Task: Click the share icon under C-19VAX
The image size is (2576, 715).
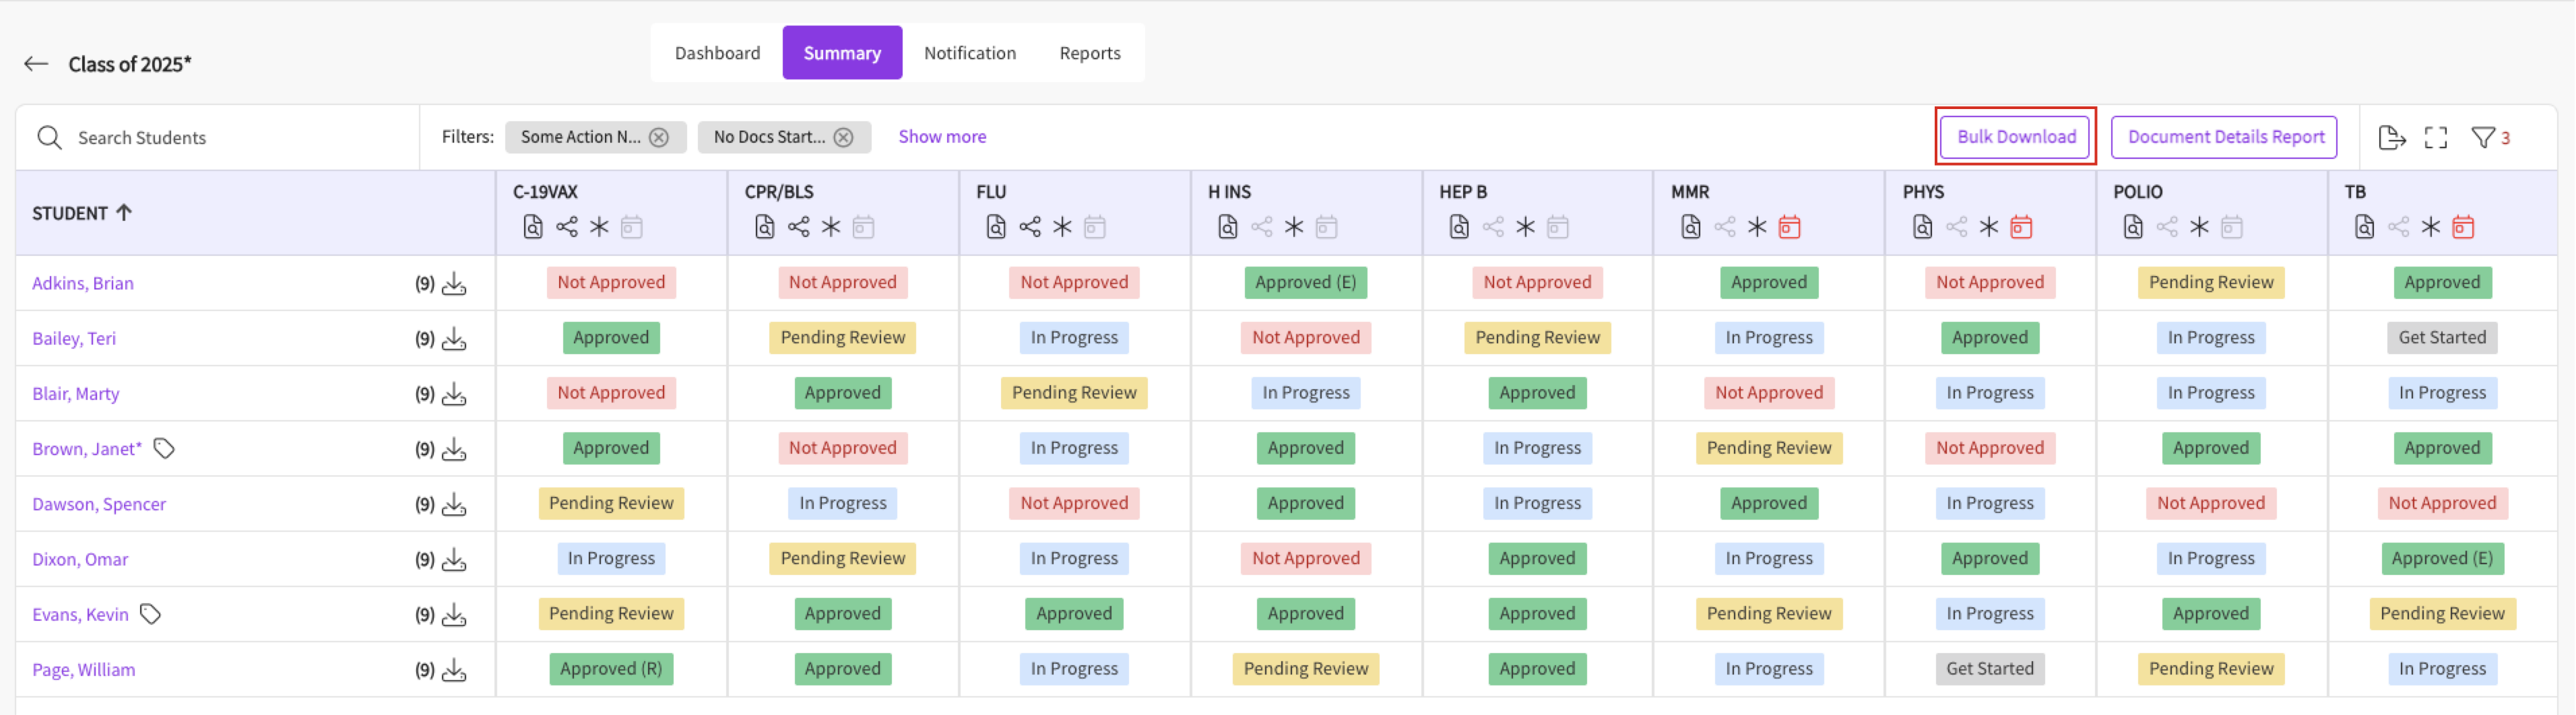Action: coord(567,227)
